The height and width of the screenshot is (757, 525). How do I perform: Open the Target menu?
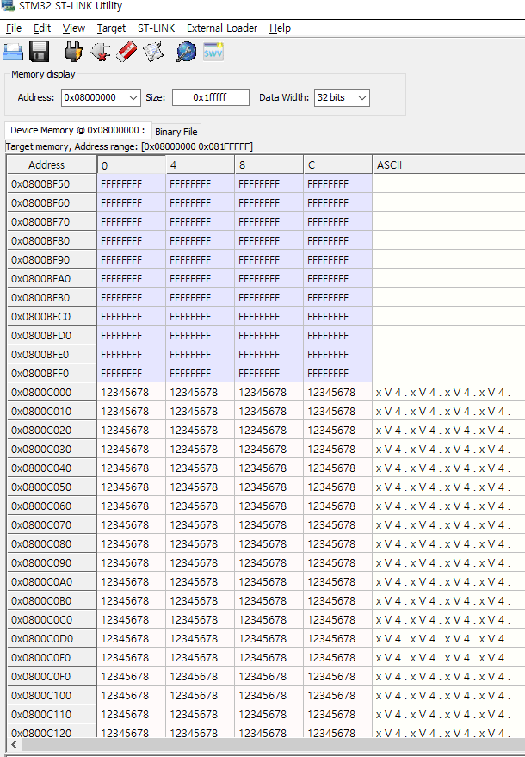click(111, 28)
